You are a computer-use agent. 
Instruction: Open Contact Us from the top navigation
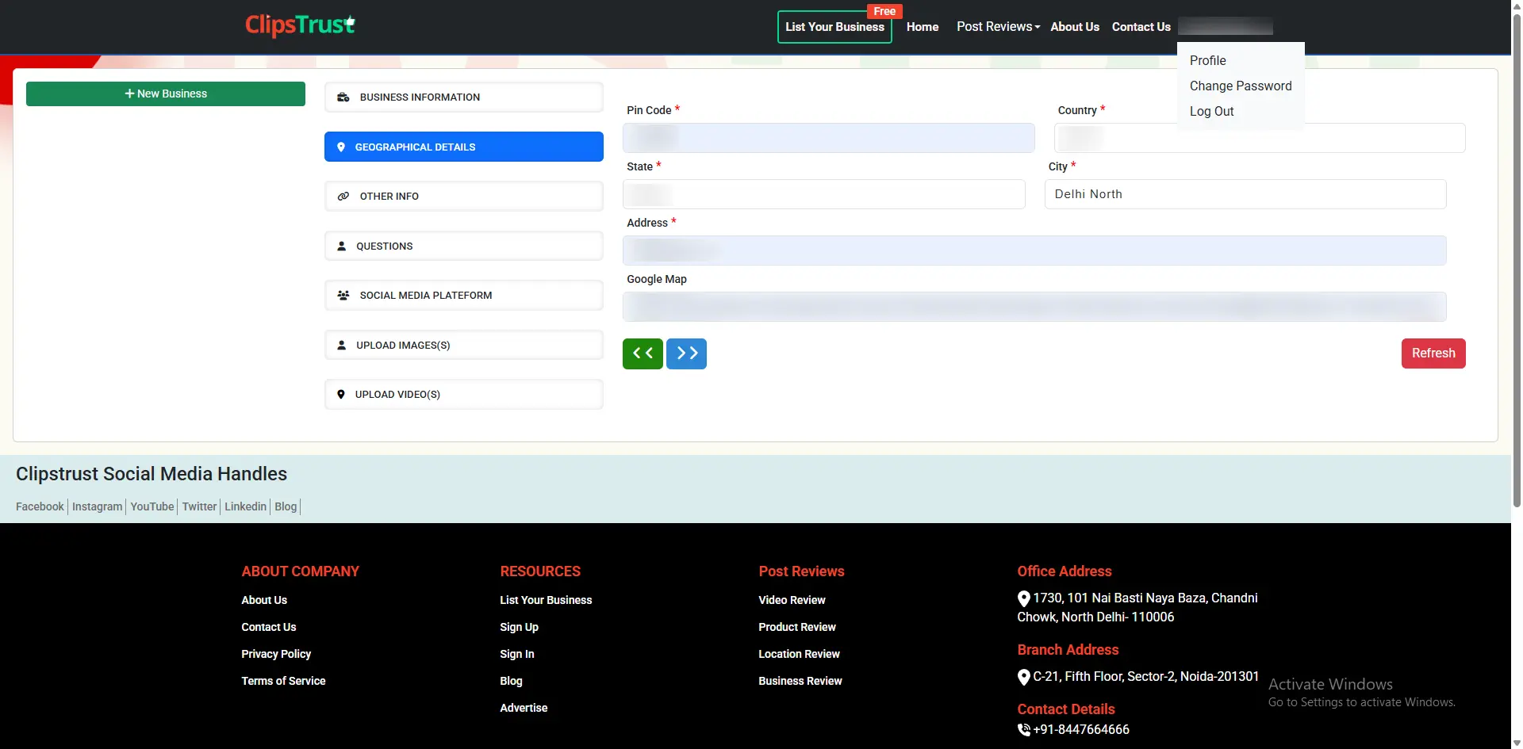click(1141, 27)
